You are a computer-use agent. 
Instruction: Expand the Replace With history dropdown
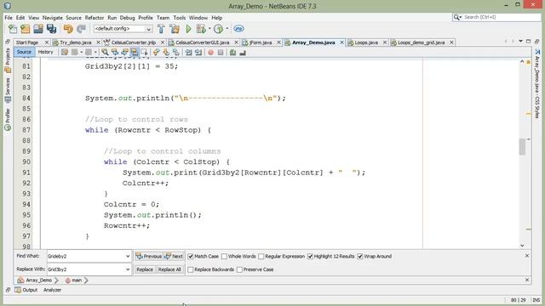click(x=128, y=269)
